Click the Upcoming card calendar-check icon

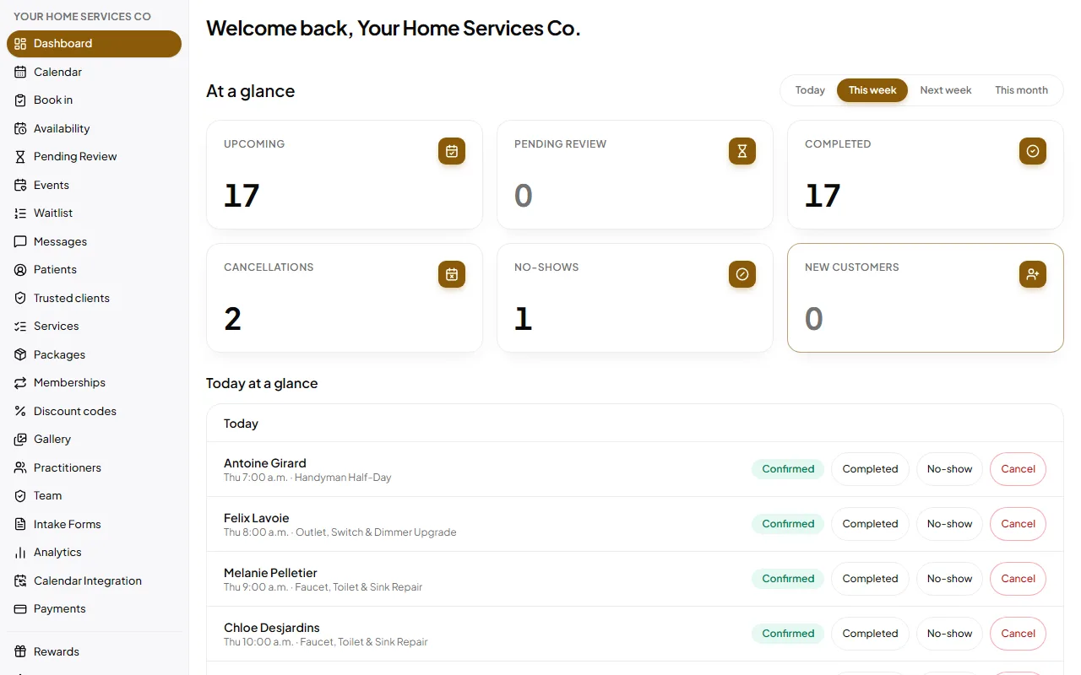click(x=452, y=151)
